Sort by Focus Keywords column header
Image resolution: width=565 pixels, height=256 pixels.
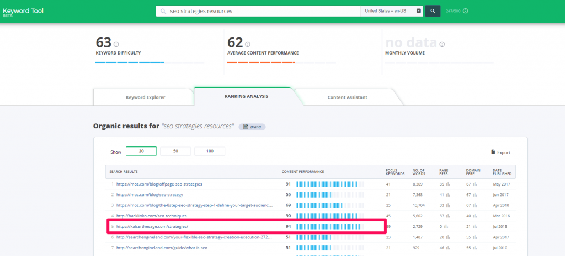click(395, 172)
